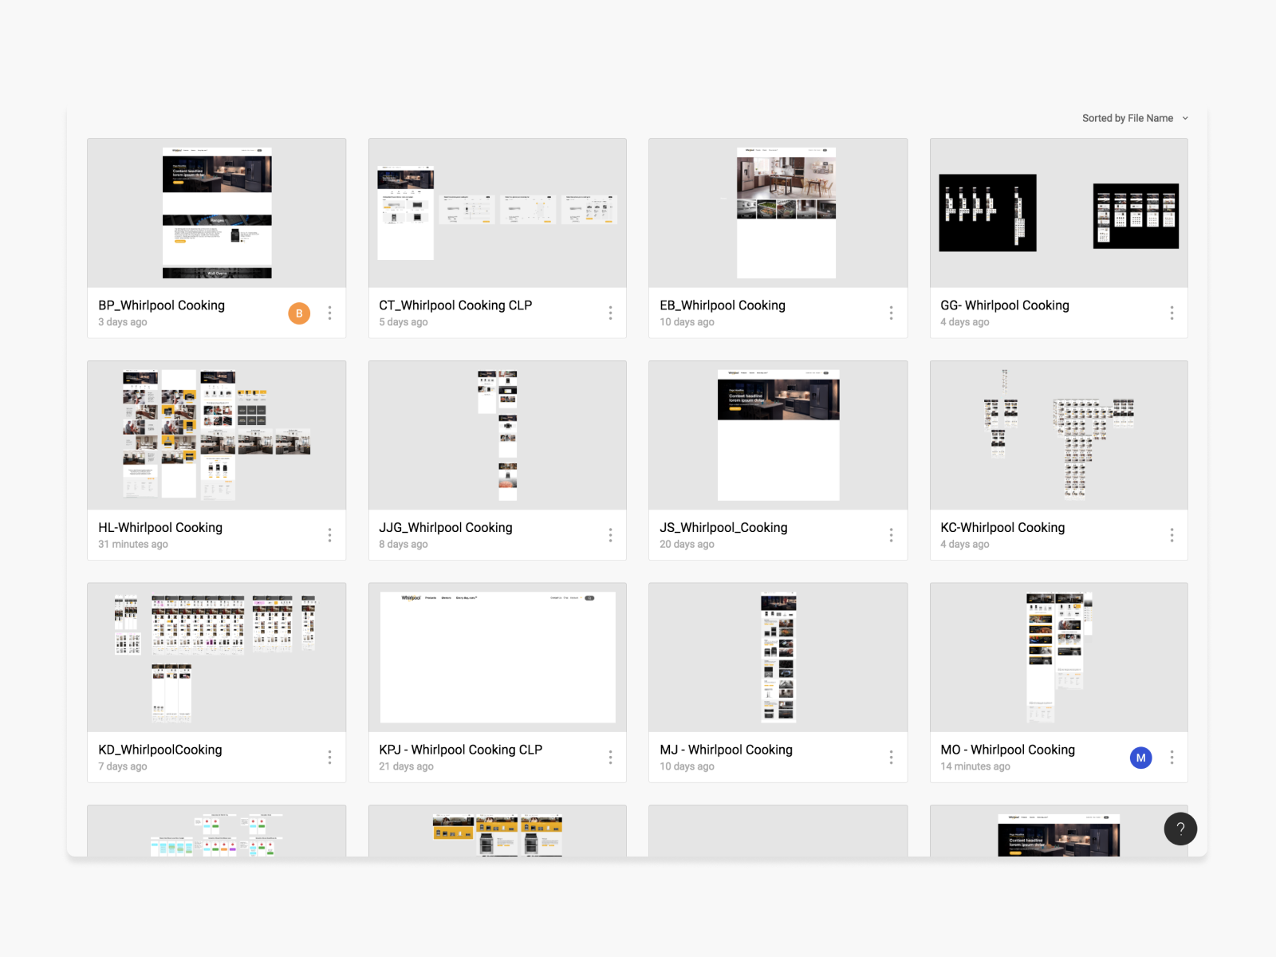Open BP_Whirlpool Cooking file thumbnail

point(217,213)
